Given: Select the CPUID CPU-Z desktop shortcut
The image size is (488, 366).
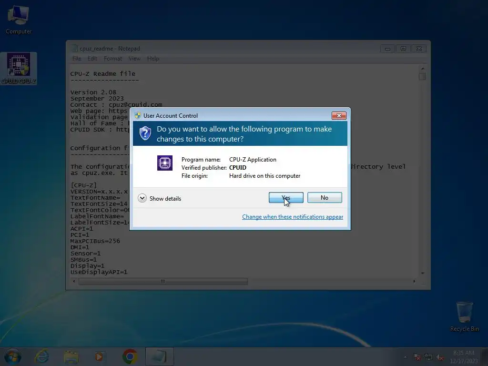Looking at the screenshot, I should 19,69.
